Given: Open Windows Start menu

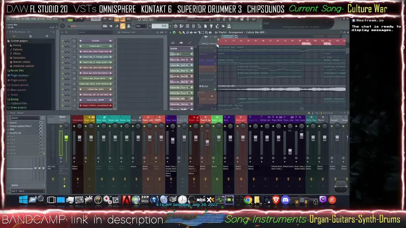Looking at the screenshot, I should click(23, 200).
